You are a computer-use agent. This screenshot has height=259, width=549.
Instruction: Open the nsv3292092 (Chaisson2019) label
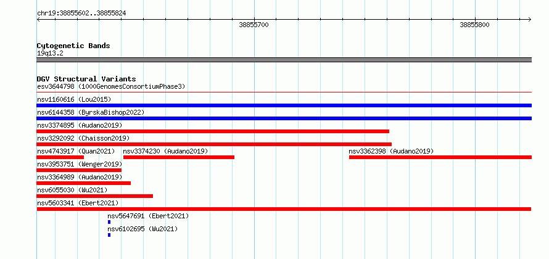(x=83, y=138)
